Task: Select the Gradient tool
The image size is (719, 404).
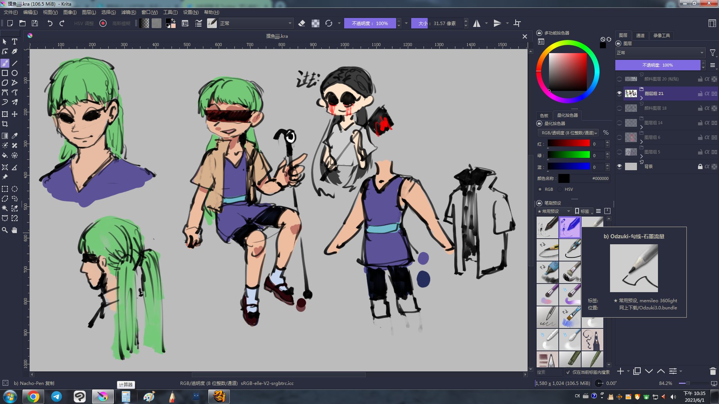Action: [5, 136]
